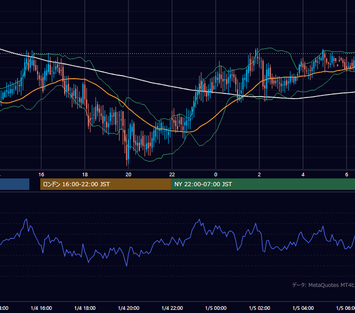
Task: Click the '1/5 04:00' date label
Action: point(303,308)
